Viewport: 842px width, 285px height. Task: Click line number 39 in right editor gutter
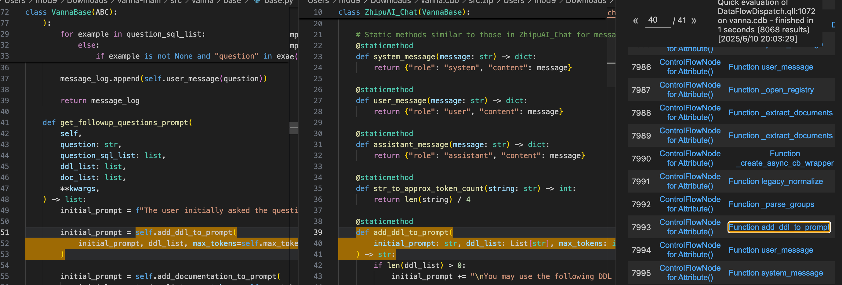coord(318,233)
